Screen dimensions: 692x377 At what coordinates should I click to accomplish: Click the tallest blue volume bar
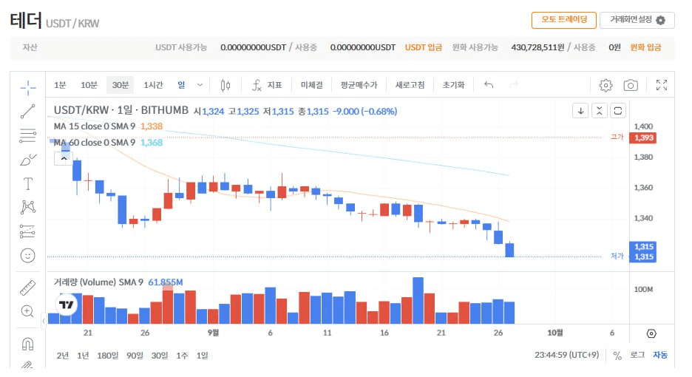point(418,301)
